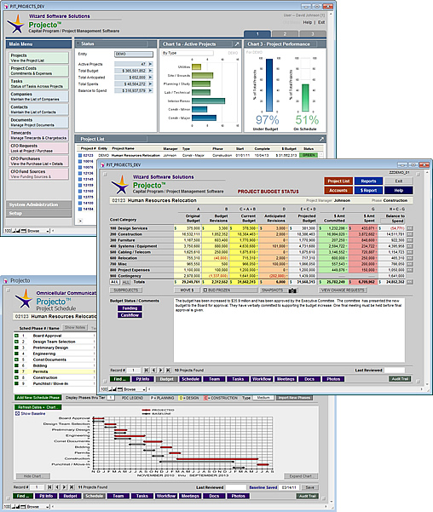Image resolution: width=433 pixels, height=512 pixels.
Task: Click Audit Trail button in schedule window
Action: point(308,496)
